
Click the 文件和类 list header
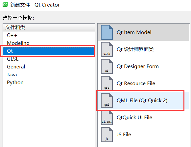49,28
